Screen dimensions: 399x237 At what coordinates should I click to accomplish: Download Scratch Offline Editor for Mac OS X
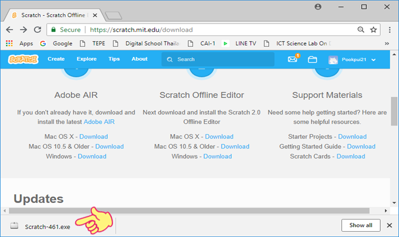pyautogui.click(x=219, y=137)
